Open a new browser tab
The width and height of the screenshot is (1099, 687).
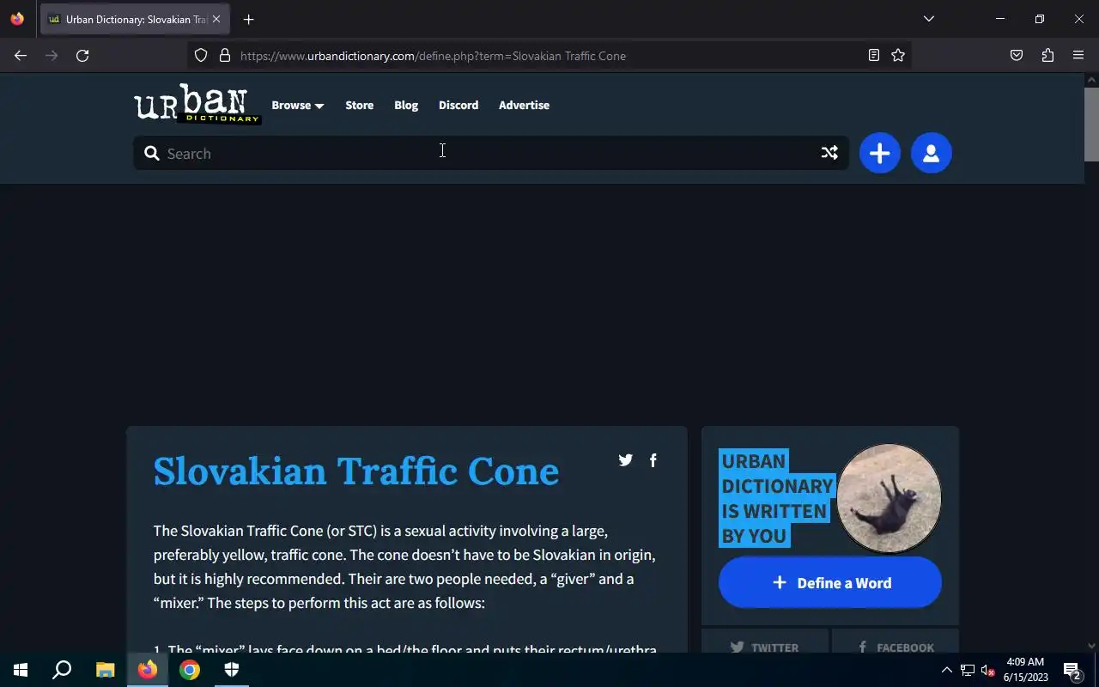[x=248, y=19]
